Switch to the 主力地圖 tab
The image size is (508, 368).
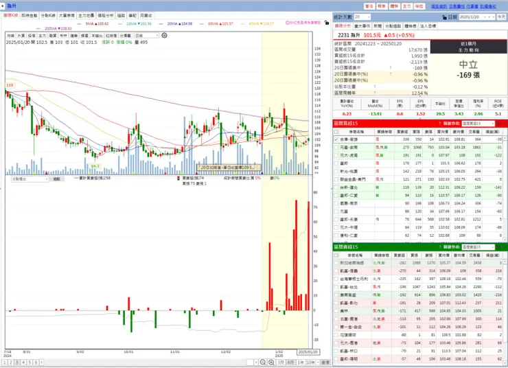[86, 16]
